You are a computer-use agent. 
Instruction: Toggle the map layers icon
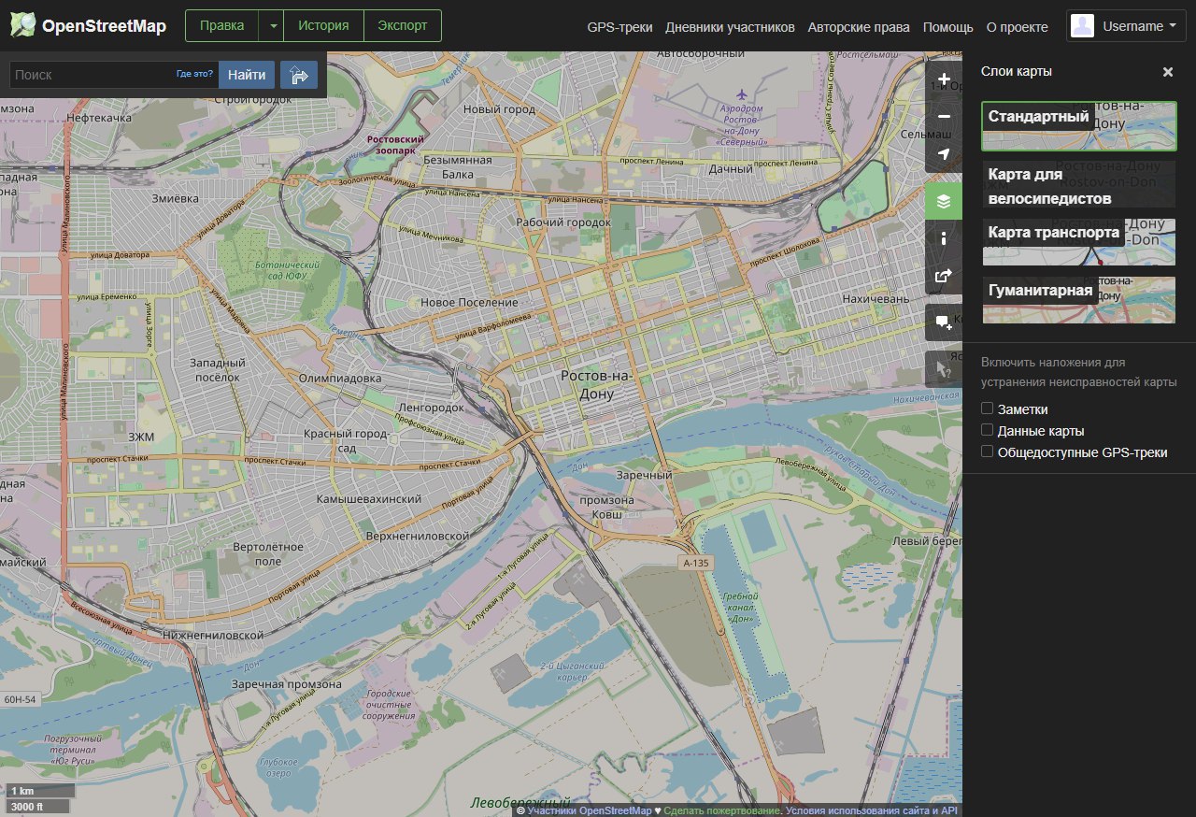(944, 201)
